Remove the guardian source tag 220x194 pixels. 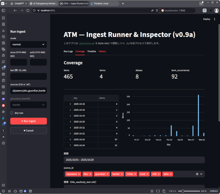click(107, 174)
